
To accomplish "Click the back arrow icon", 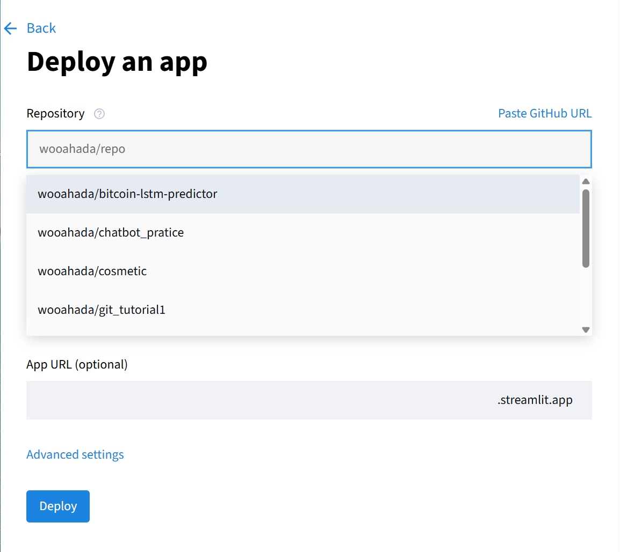I will coord(10,28).
